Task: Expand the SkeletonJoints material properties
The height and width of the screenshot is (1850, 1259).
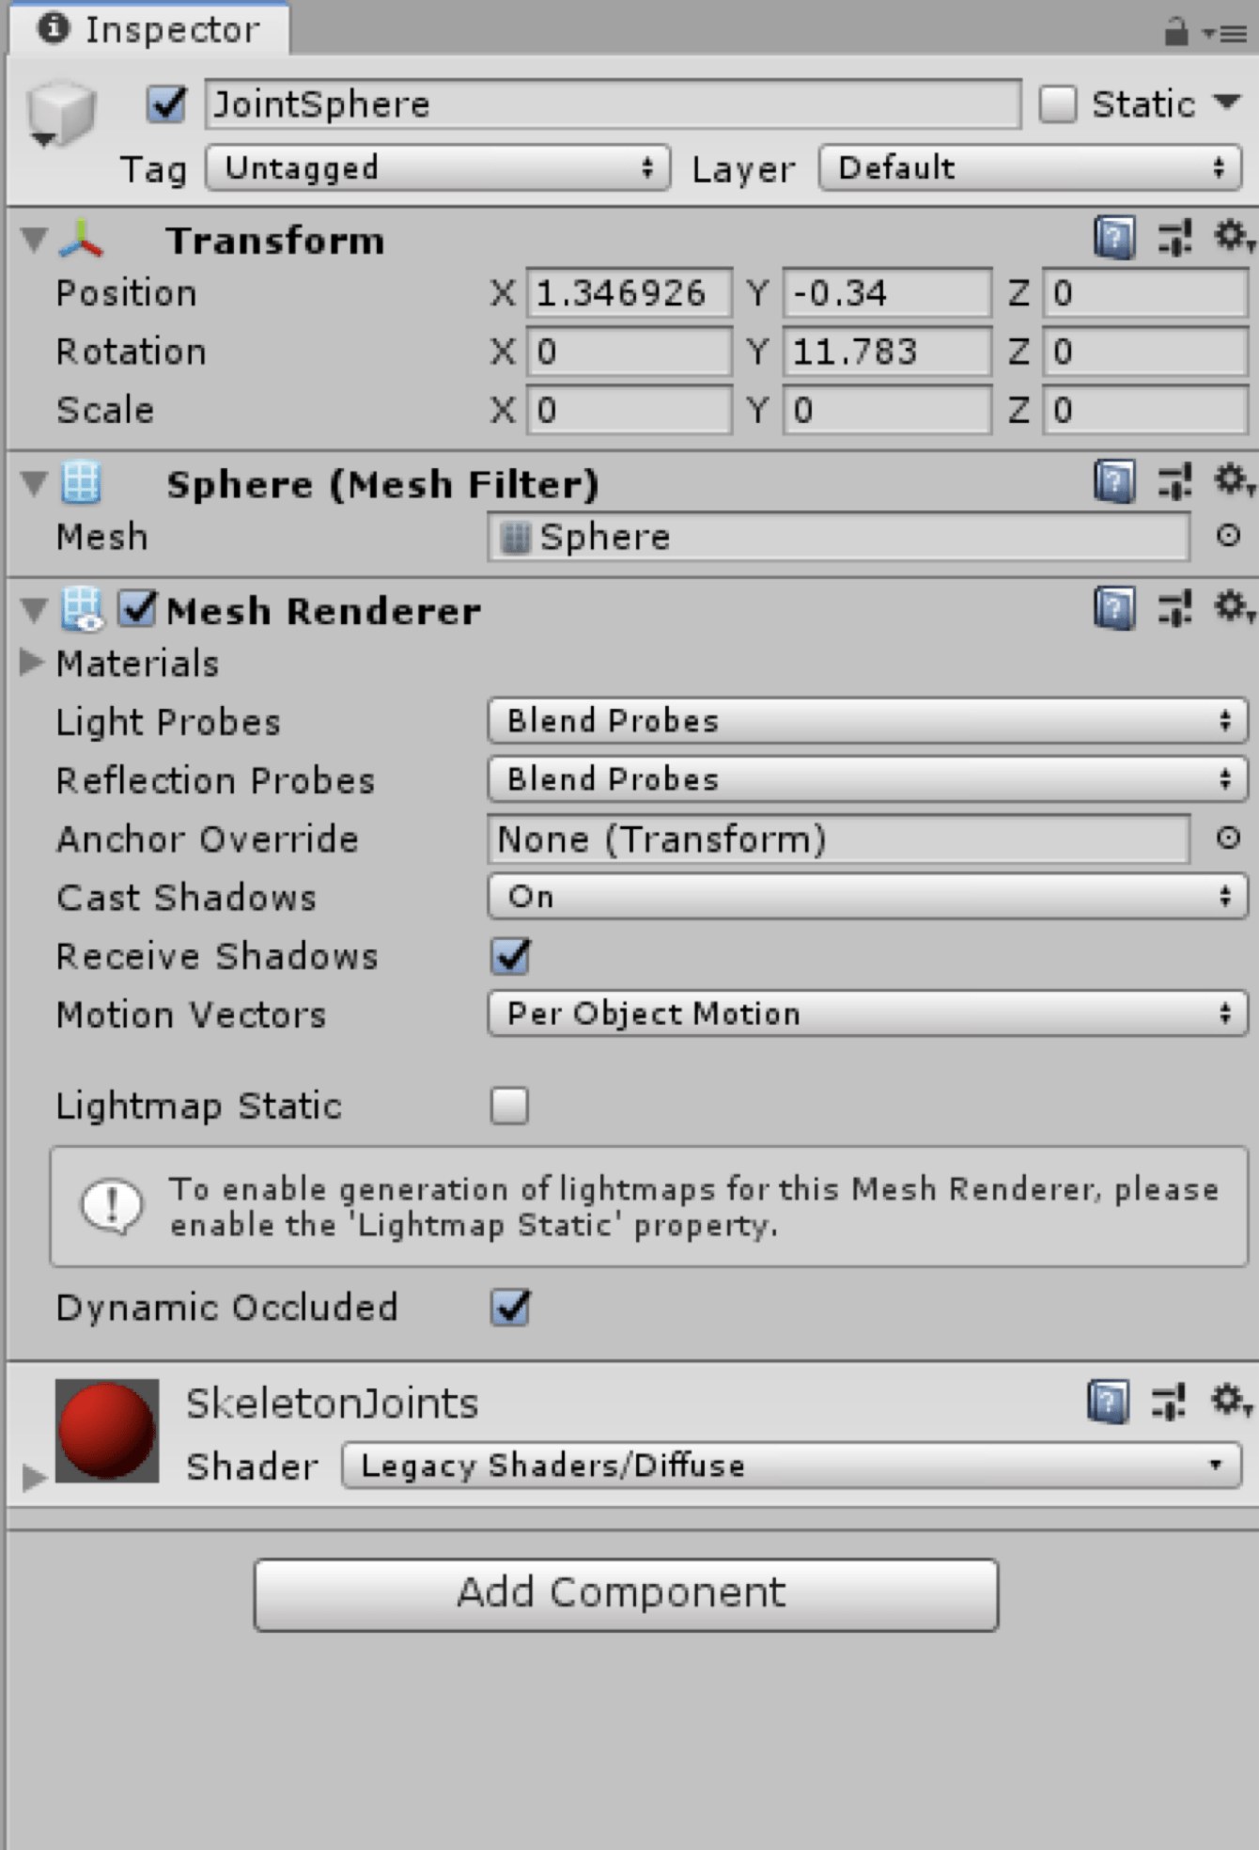Action: coord(33,1477)
